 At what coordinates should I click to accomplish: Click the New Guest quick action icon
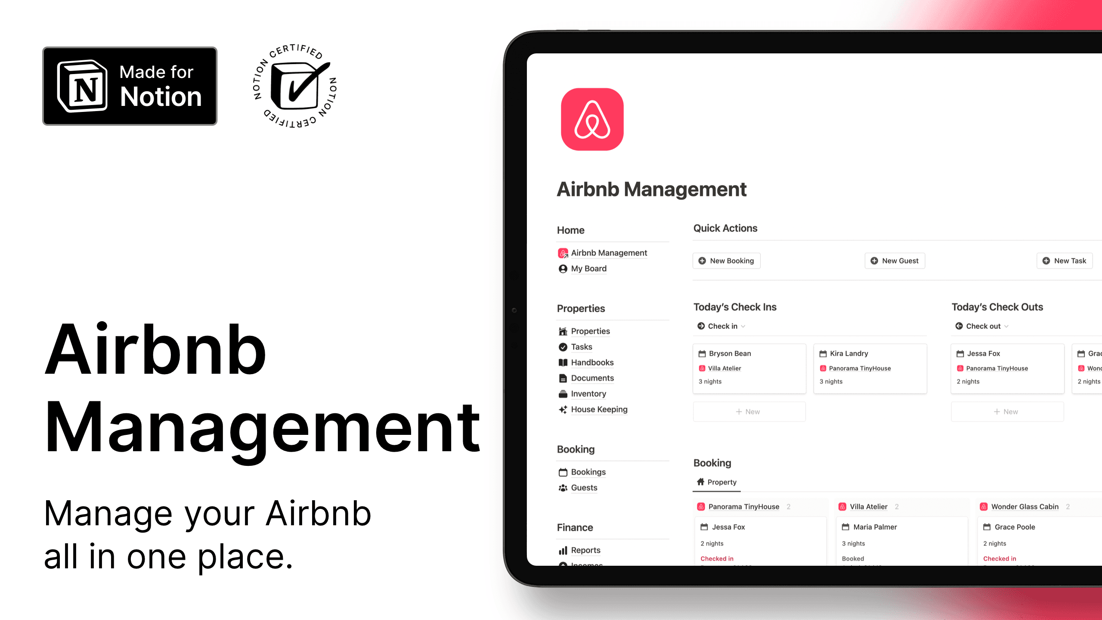click(875, 260)
